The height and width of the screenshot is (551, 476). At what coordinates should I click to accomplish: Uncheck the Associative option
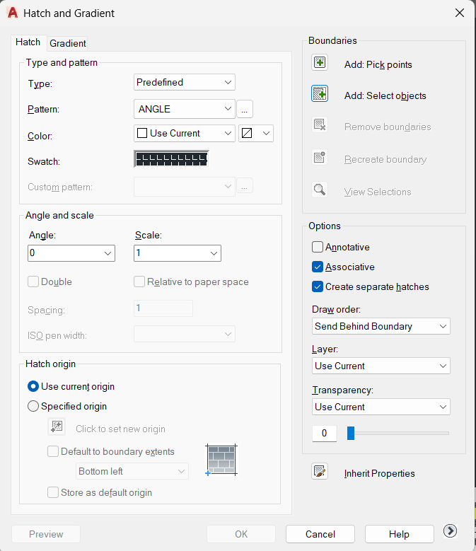(318, 267)
